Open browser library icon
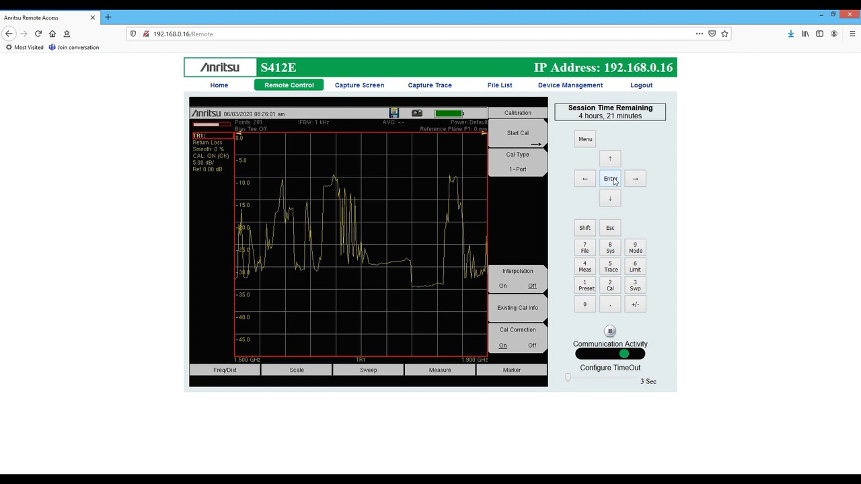The image size is (861, 484). (x=805, y=34)
